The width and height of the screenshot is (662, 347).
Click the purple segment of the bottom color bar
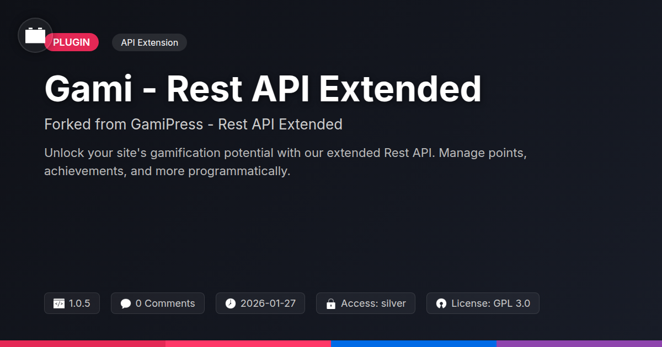pos(579,344)
